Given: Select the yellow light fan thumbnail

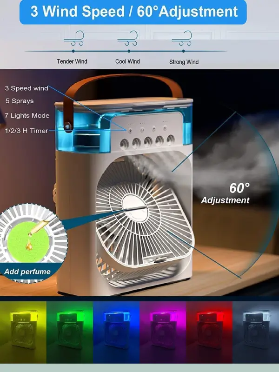Looking at the screenshot, I should (x=23, y=332).
